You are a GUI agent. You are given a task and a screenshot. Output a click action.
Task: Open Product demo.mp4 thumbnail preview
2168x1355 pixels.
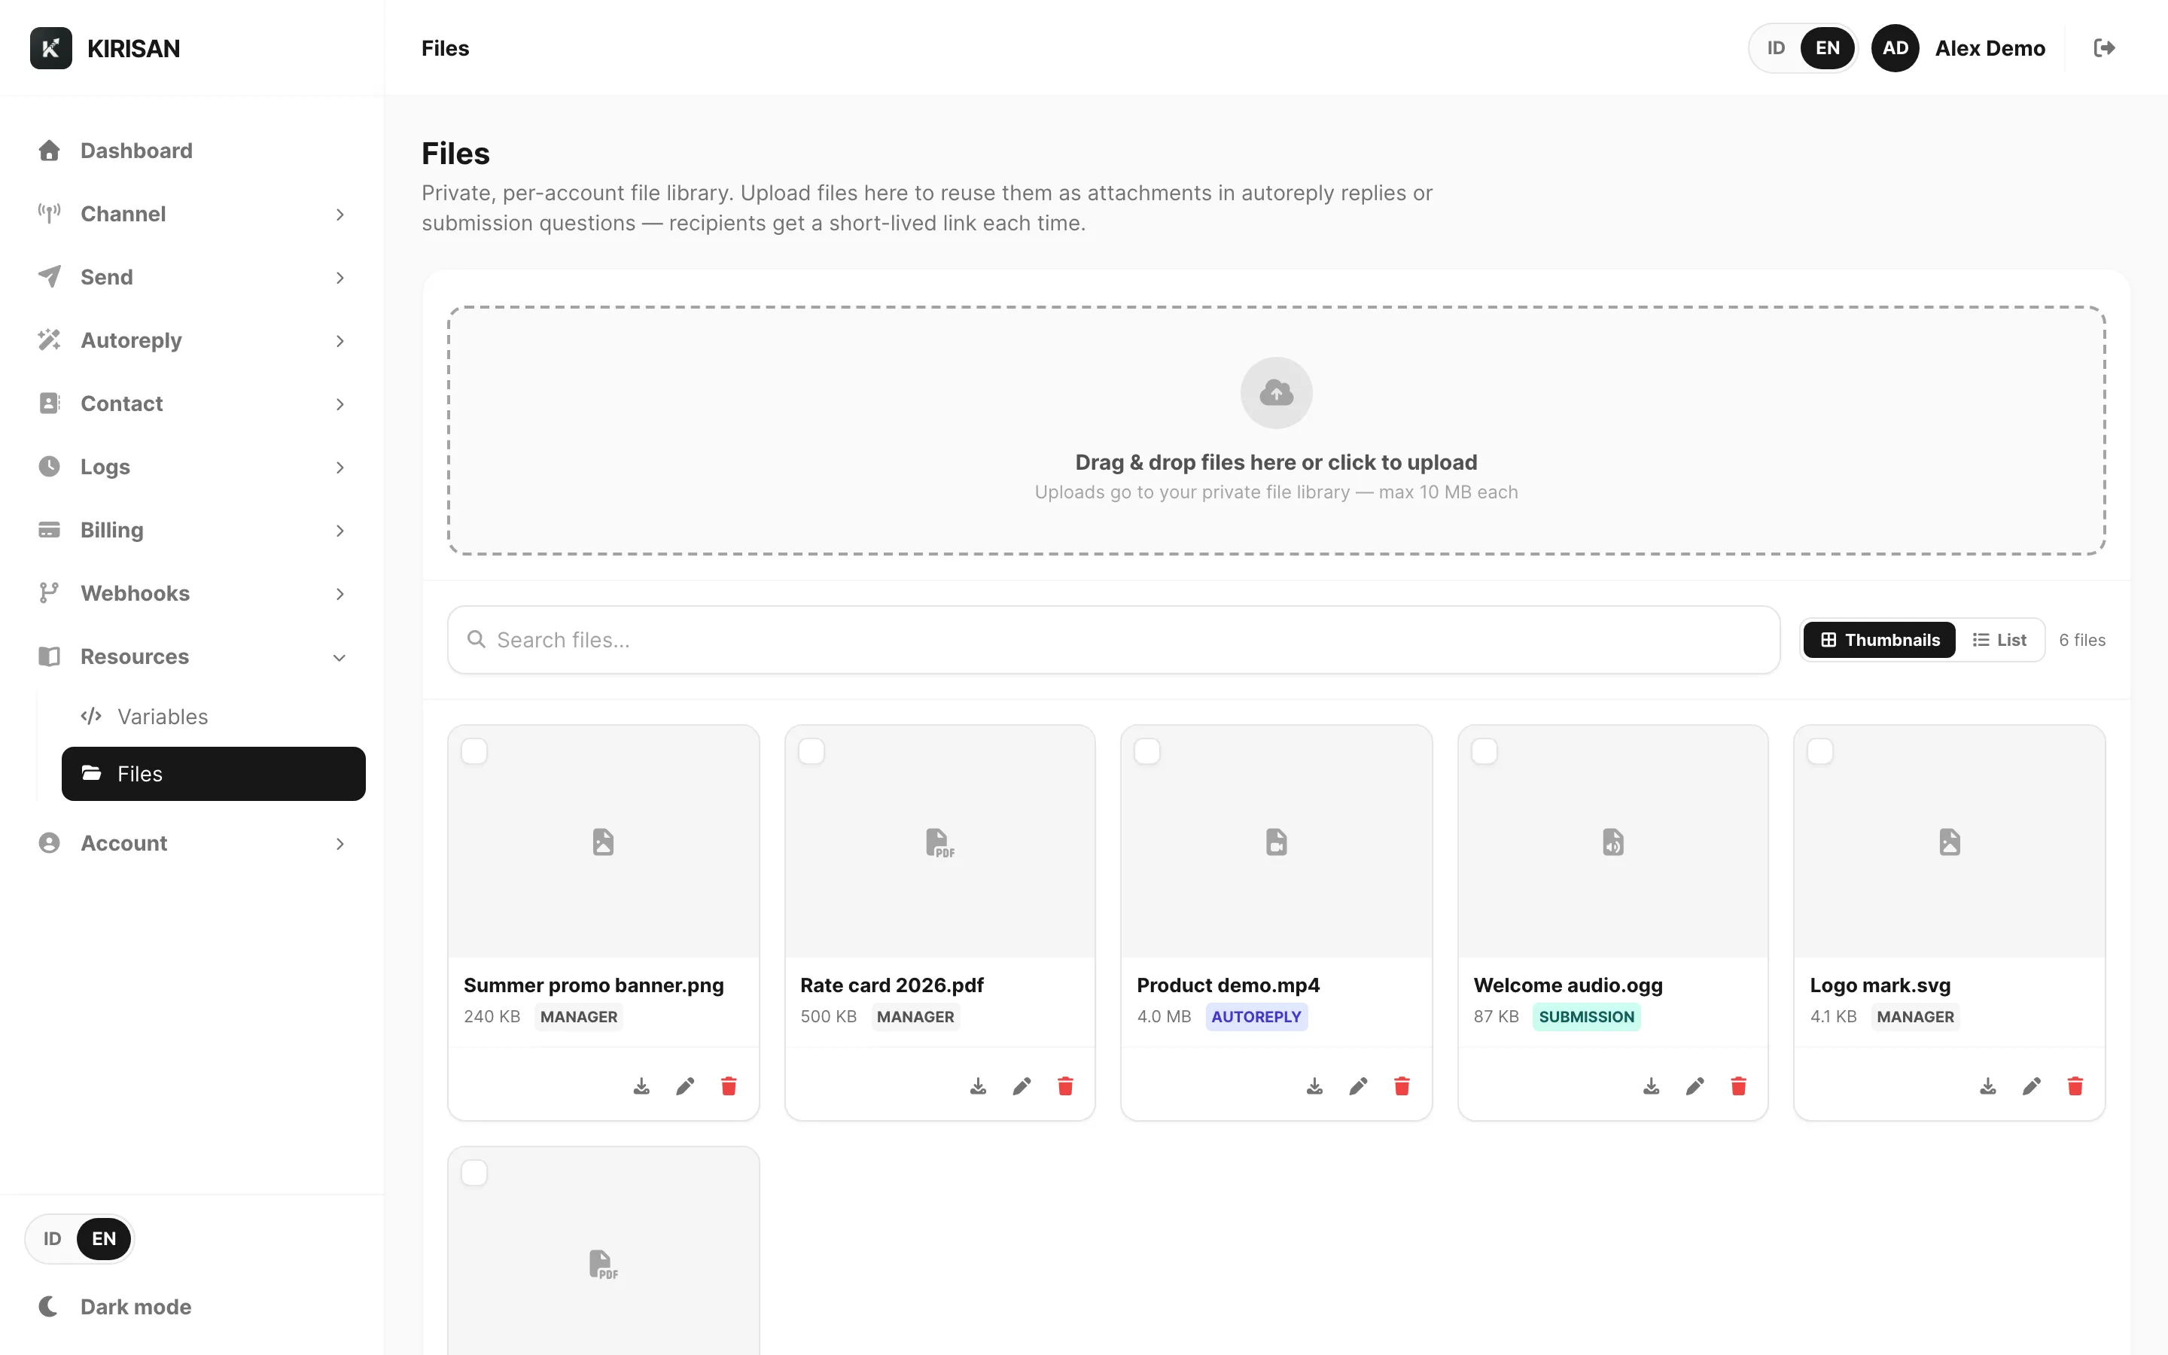(1276, 842)
